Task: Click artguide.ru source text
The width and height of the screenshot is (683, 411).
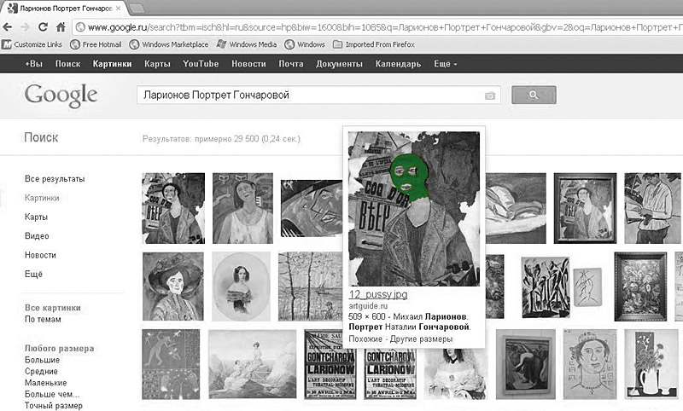Action: 368,306
